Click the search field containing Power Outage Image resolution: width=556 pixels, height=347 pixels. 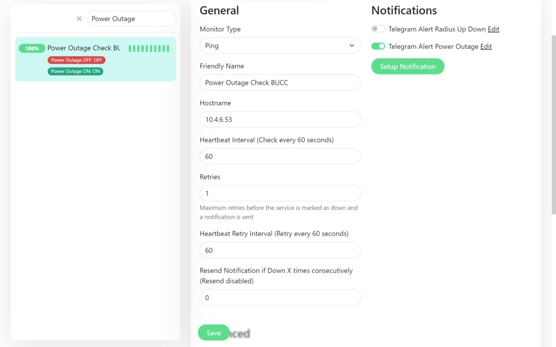[x=131, y=18]
